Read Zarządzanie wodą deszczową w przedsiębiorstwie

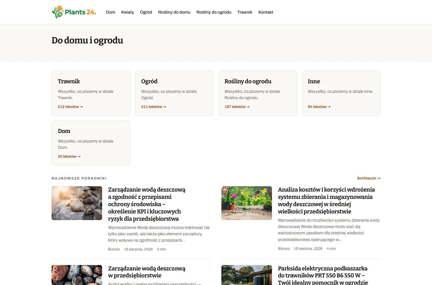point(147,272)
